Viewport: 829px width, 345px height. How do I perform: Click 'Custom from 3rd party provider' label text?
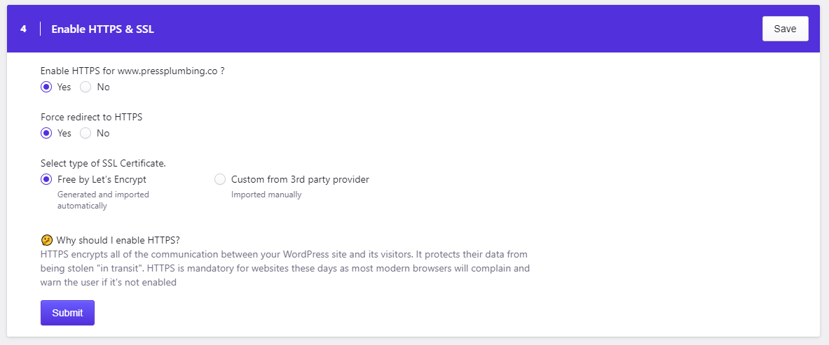[x=301, y=179]
